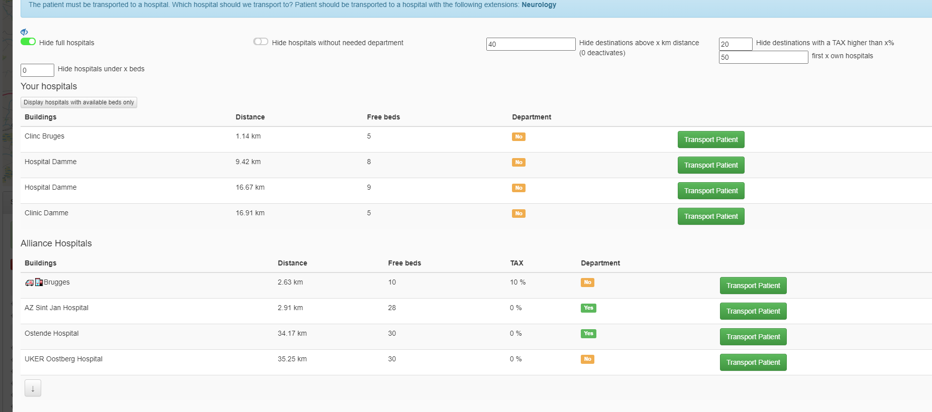The image size is (932, 412).
Task: Click the hide hospitals under x beds field
Action: click(x=37, y=70)
